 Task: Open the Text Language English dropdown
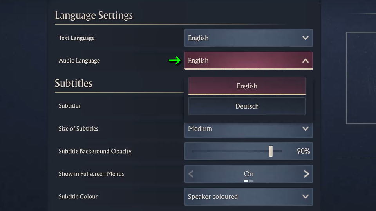(248, 38)
